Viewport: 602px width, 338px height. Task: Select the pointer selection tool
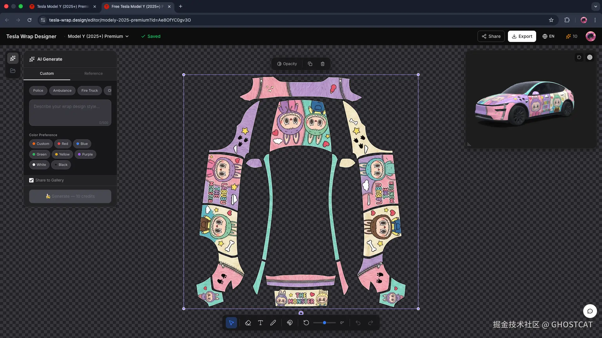point(231,323)
